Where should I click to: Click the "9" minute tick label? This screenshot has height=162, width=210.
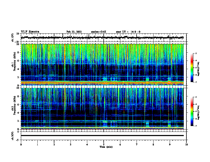[x=170, y=145]
